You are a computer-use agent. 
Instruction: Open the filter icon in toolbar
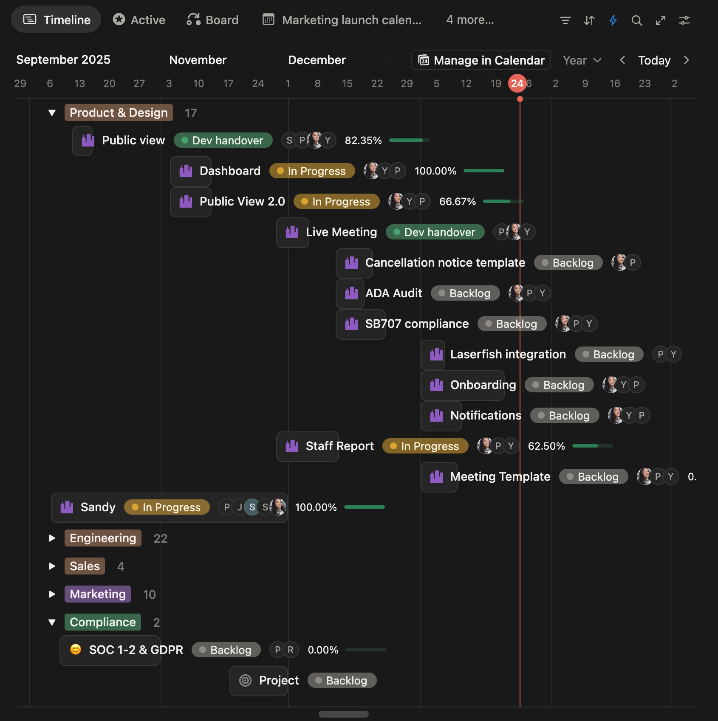(x=565, y=20)
